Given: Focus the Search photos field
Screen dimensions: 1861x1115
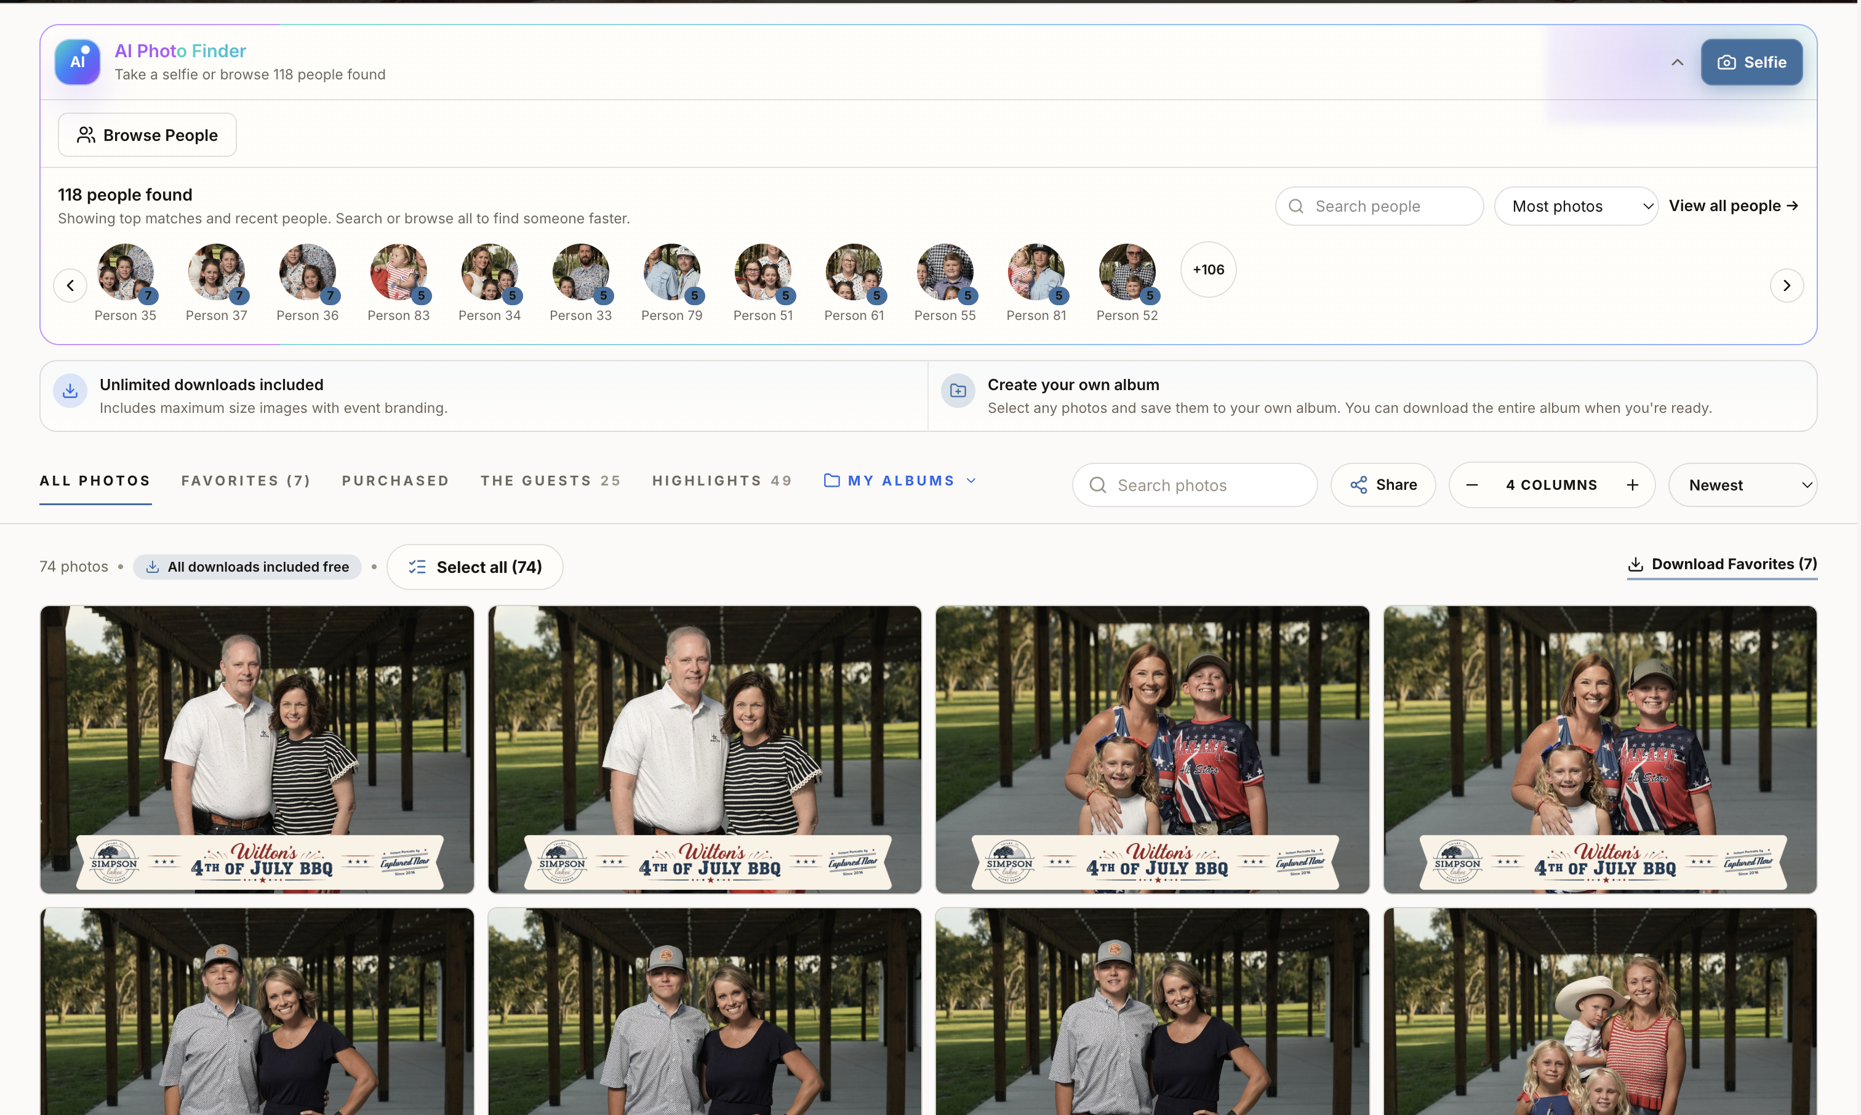Looking at the screenshot, I should pos(1195,486).
